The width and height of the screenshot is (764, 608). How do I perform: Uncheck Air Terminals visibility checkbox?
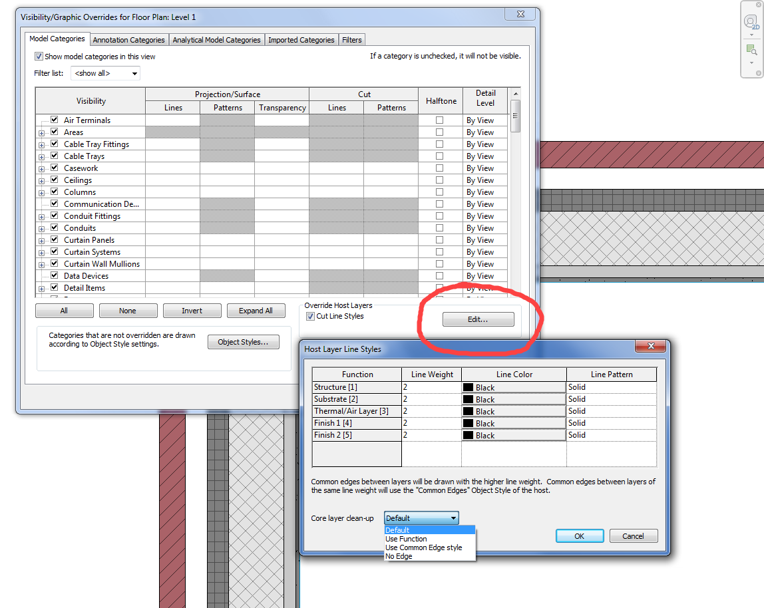point(54,119)
